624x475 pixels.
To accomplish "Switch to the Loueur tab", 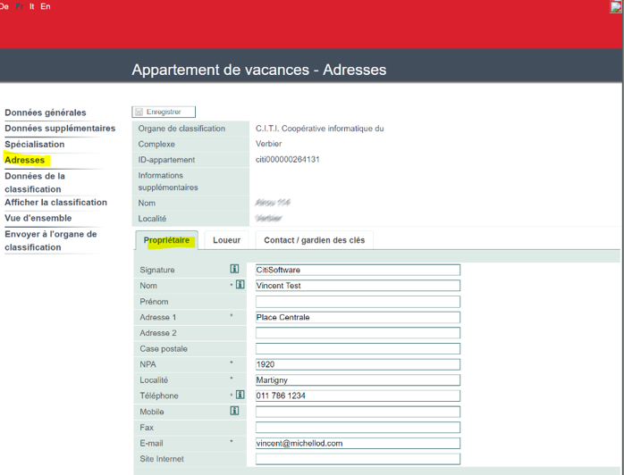I will point(226,240).
